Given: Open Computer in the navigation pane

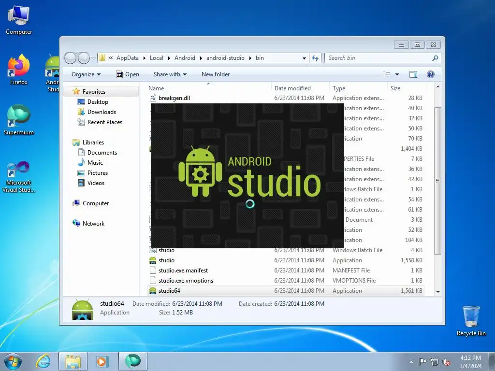Looking at the screenshot, I should pyautogui.click(x=96, y=203).
